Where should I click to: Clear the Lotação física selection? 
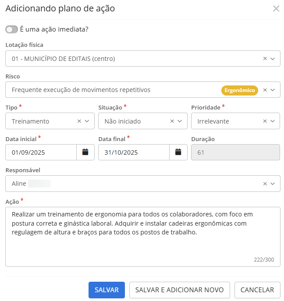(x=265, y=59)
